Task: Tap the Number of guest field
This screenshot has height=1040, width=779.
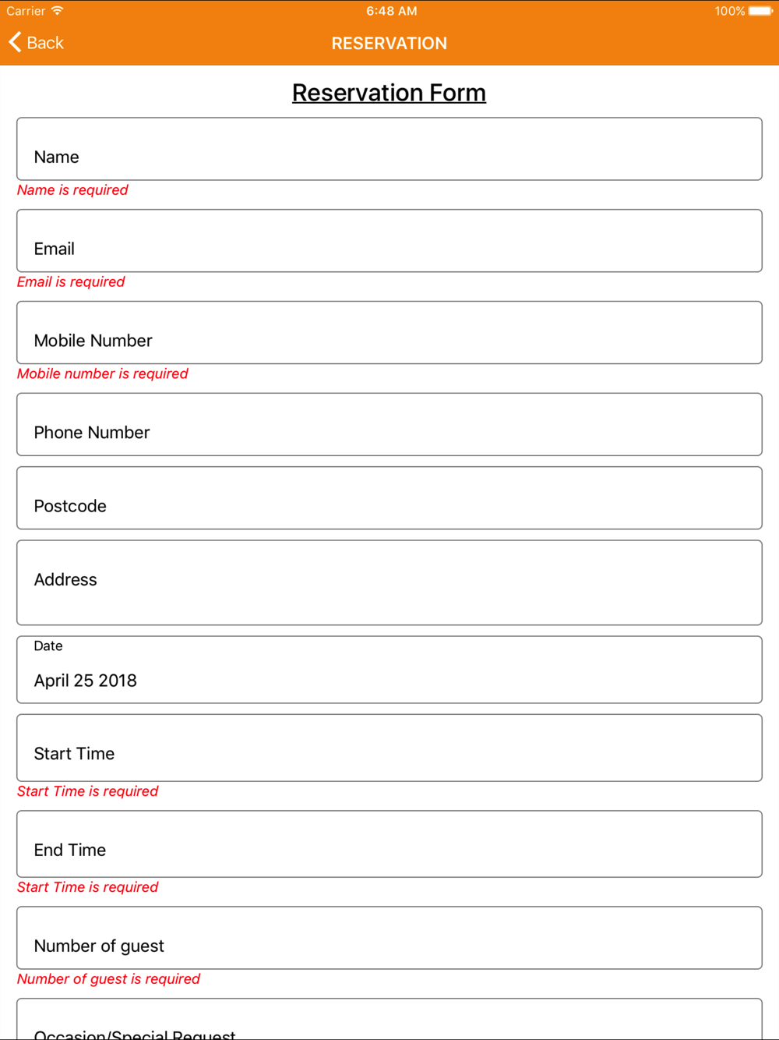Action: tap(389, 938)
